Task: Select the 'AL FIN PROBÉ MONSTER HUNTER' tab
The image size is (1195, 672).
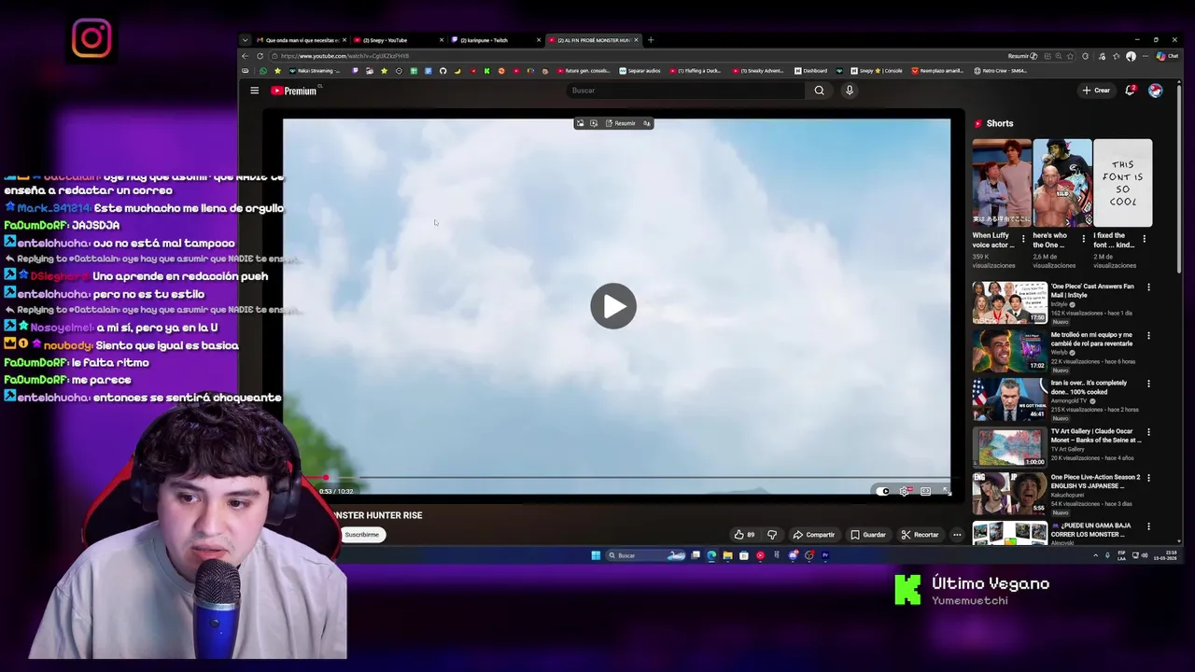Action: 592,40
